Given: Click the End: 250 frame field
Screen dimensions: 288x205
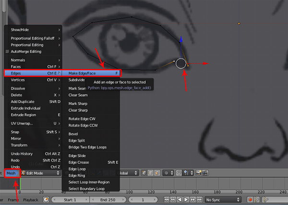Looking at the screenshot, I should coord(108,200).
